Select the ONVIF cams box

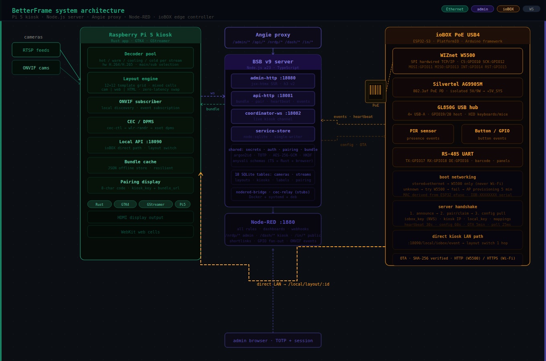pos(36,68)
